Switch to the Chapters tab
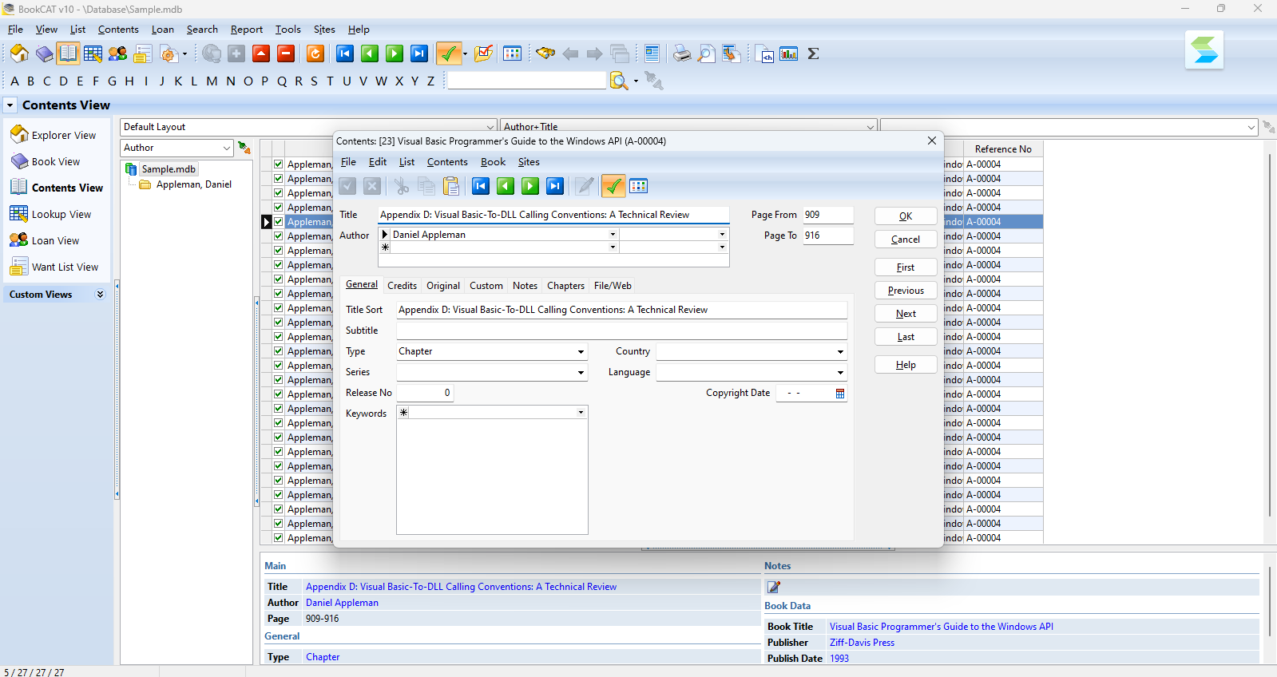Image resolution: width=1277 pixels, height=677 pixels. pos(565,286)
